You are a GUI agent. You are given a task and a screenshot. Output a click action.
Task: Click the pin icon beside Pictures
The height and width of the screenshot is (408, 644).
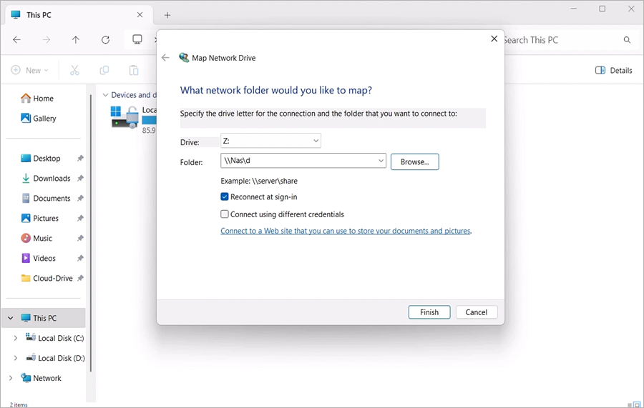coord(80,218)
